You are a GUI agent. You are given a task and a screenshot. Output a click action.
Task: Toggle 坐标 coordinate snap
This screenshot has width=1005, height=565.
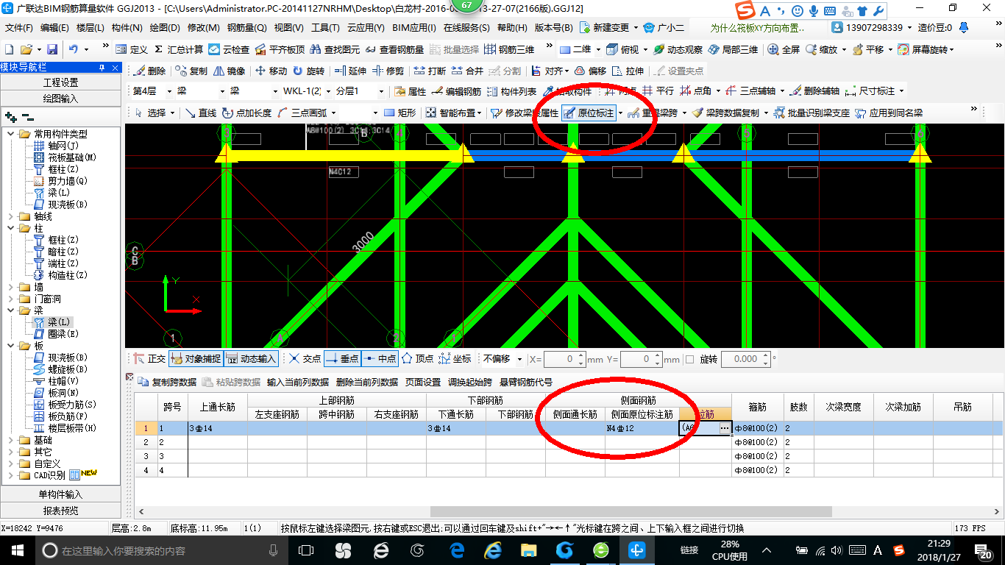pos(455,359)
